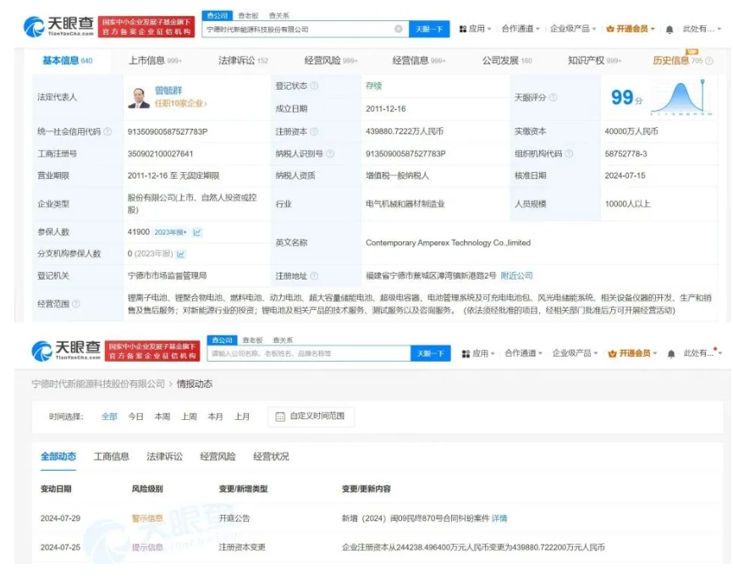Screen dimensions: 733x581
Task: Click the 宁德时代新能源科技股份有限公司 breadcrumb link
Action: [98, 384]
